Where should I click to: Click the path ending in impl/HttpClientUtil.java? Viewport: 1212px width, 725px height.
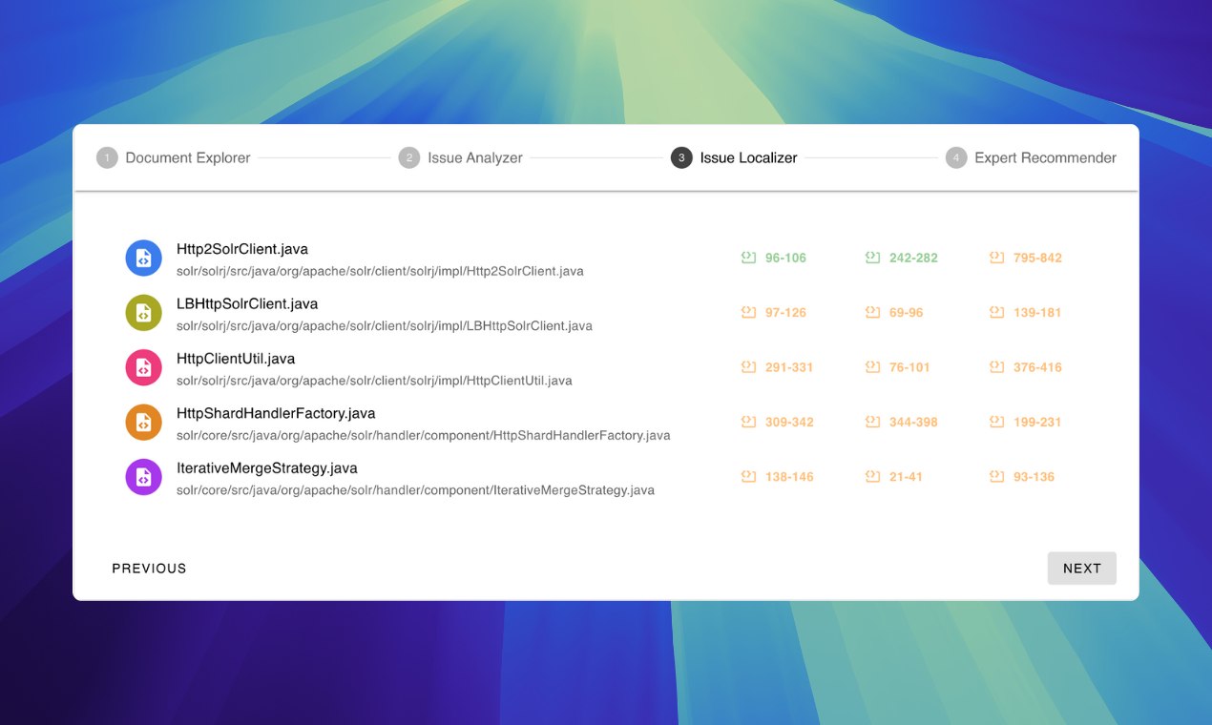[374, 381]
